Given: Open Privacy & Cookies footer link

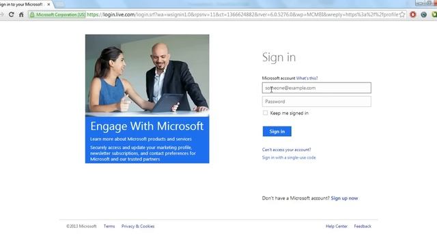Looking at the screenshot, I should [138, 227].
